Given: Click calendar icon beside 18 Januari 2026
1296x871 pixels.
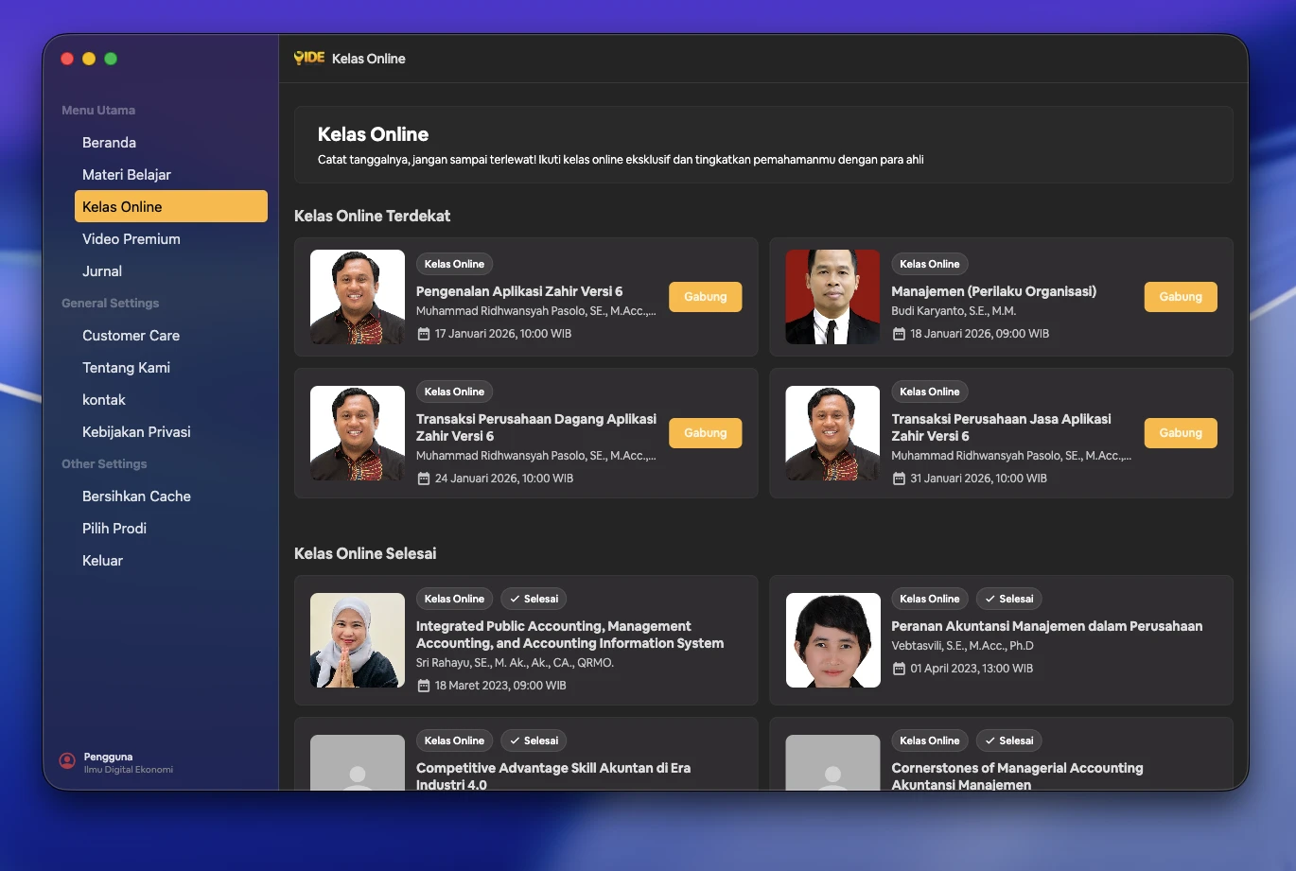Looking at the screenshot, I should pyautogui.click(x=899, y=334).
